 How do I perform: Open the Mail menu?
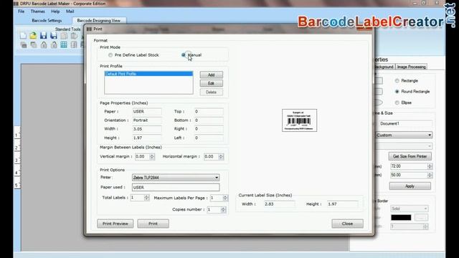(x=70, y=11)
